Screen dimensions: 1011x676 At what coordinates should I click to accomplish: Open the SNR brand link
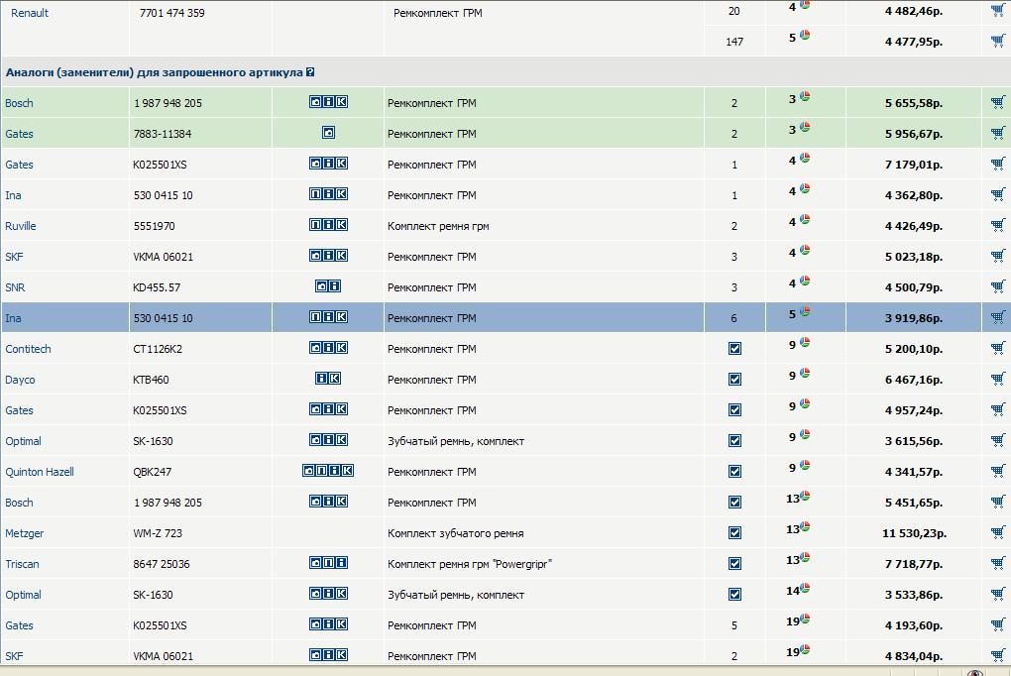pyautogui.click(x=15, y=287)
